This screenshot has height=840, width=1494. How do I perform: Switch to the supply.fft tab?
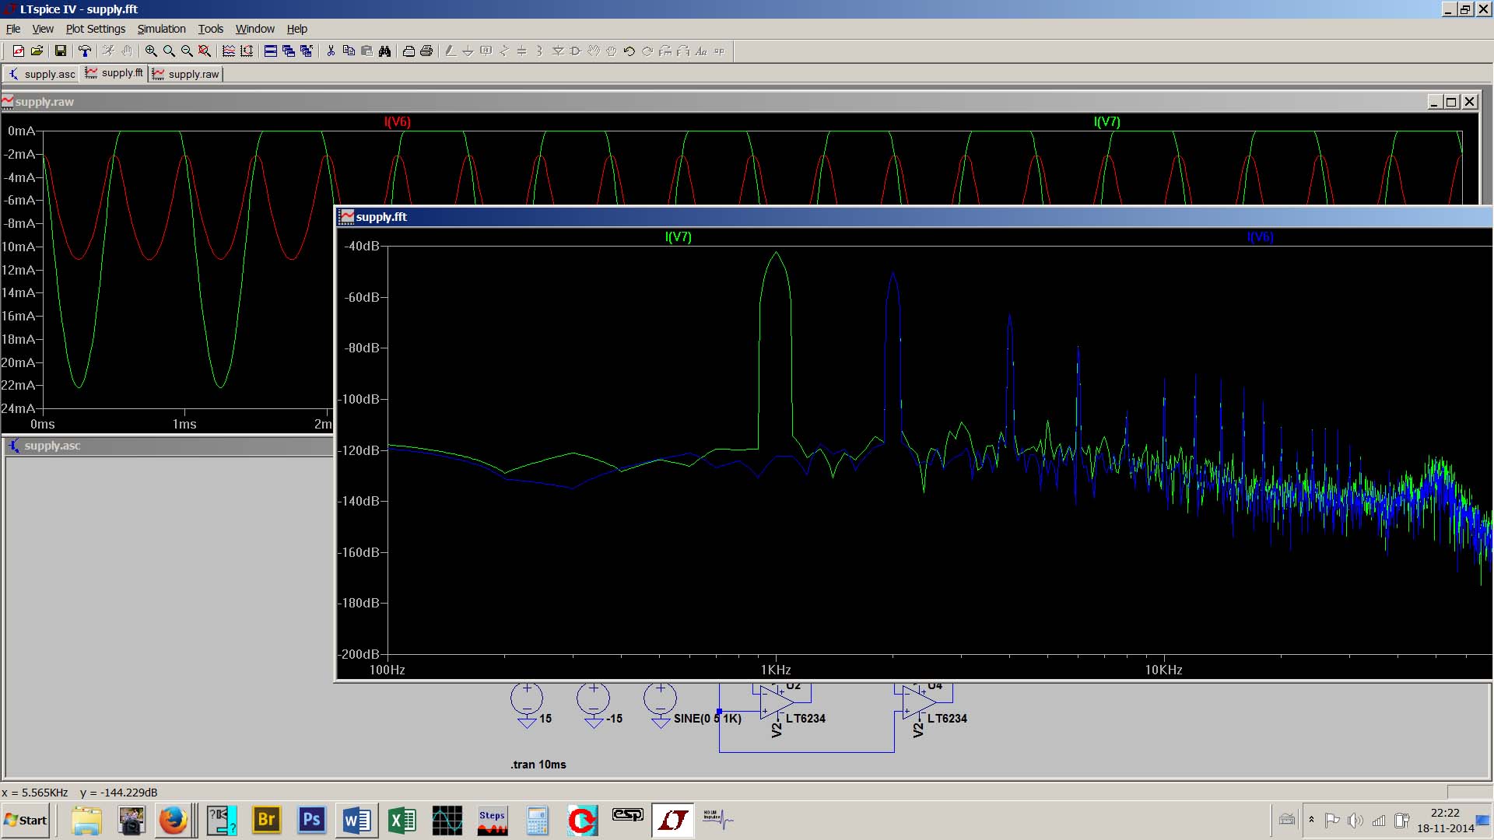pos(114,73)
